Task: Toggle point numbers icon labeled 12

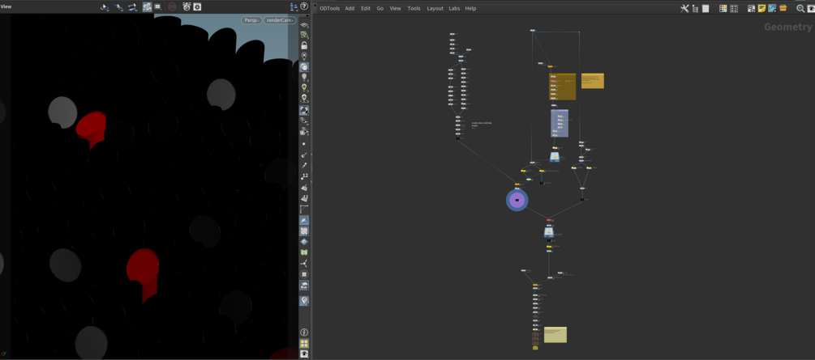Action: tap(304, 176)
